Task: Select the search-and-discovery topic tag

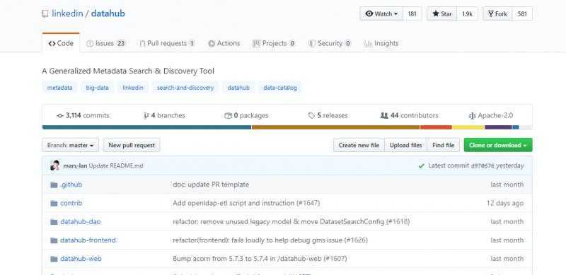Action: tap(185, 88)
